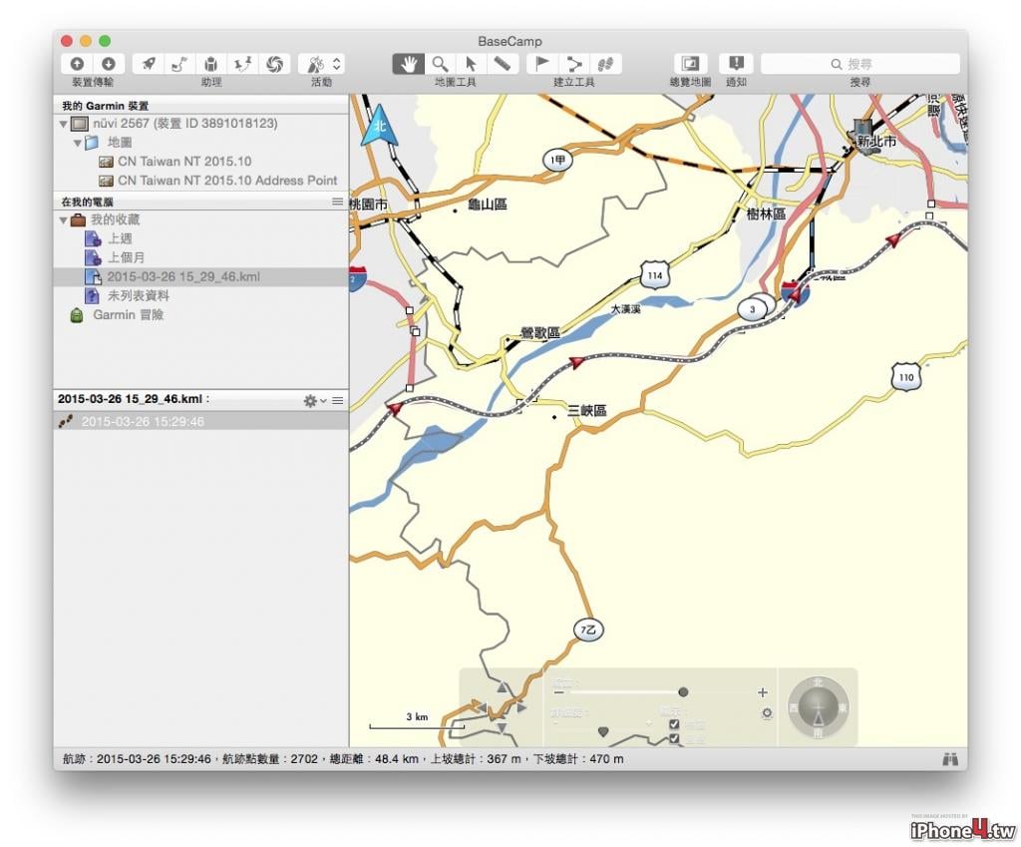The width and height of the screenshot is (1021, 847).
Task: Select the footprints track creation tool
Action: tap(605, 64)
